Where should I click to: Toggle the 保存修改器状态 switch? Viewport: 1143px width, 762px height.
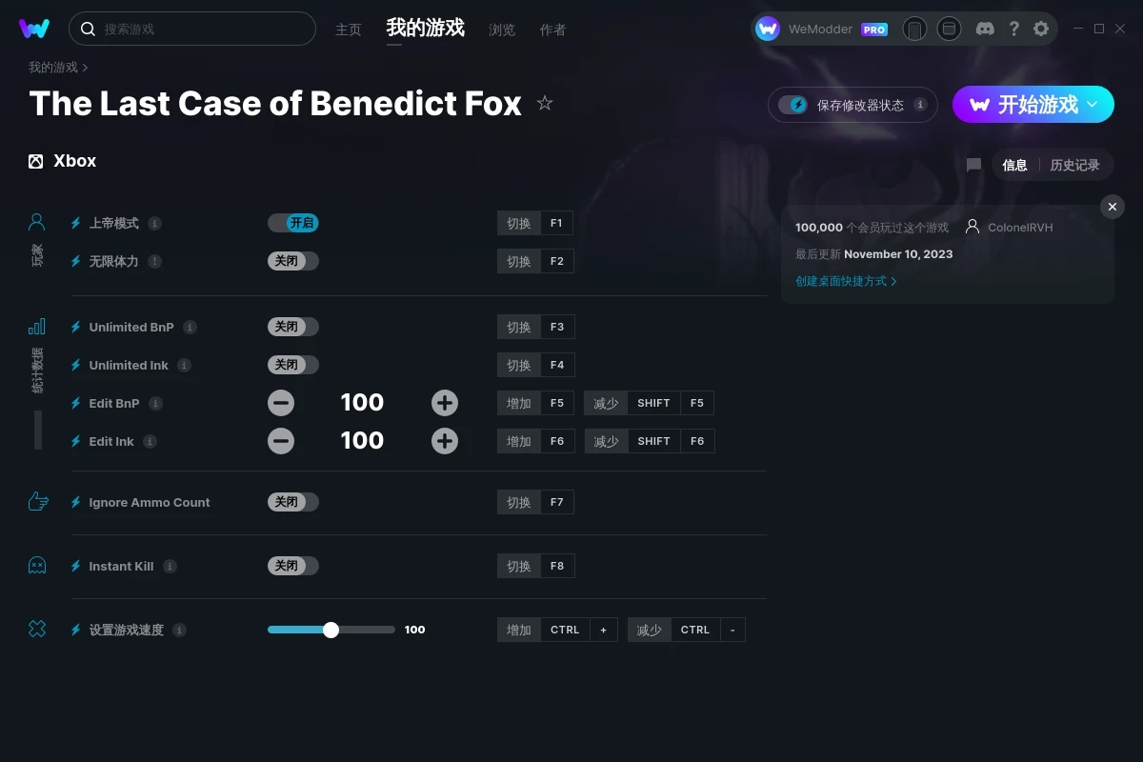792,105
